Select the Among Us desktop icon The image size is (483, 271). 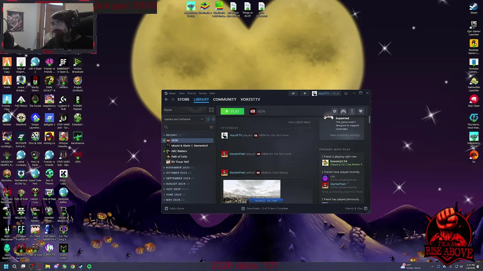point(49,139)
